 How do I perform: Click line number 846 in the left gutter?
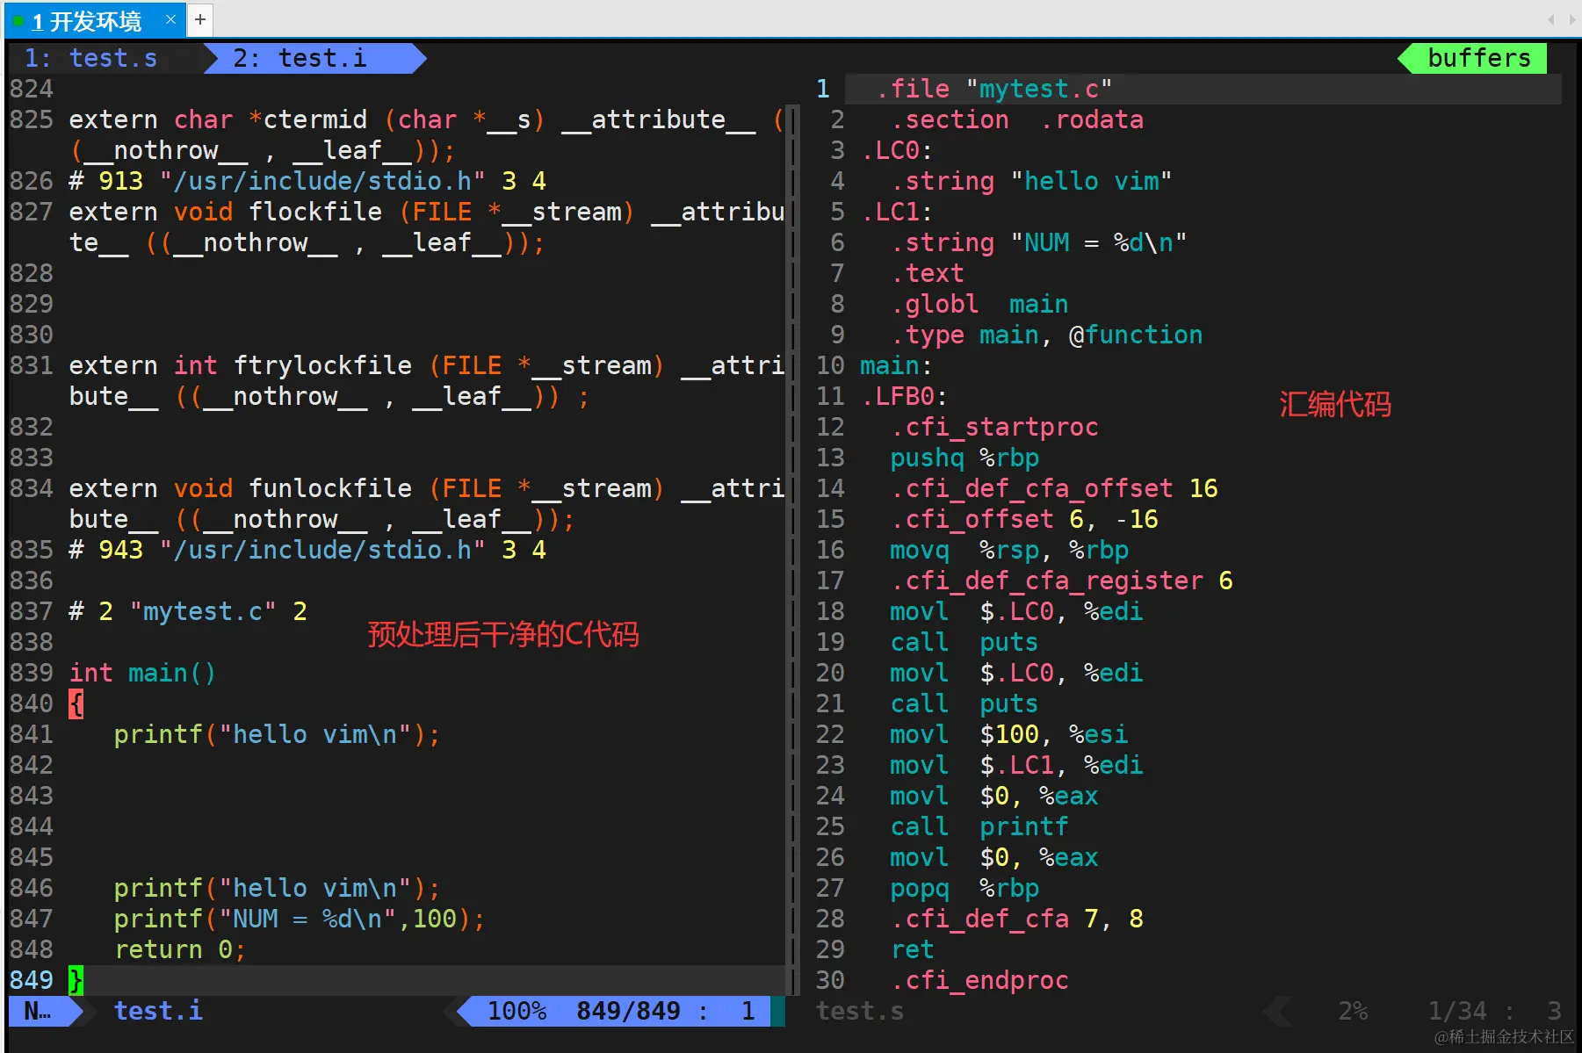[32, 888]
